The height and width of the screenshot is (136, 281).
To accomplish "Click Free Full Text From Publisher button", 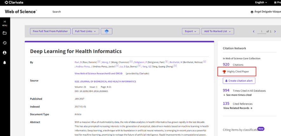I will [x=50, y=31].
